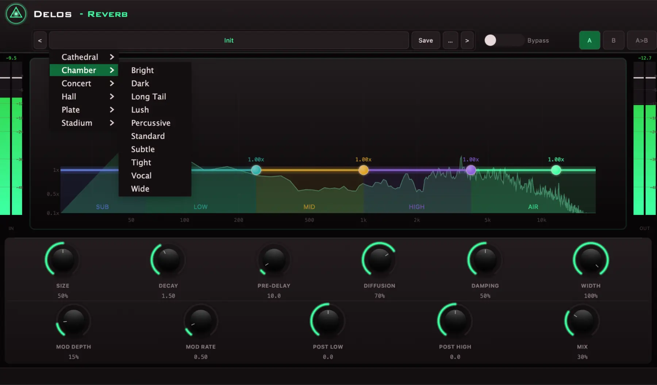Click the SUB band label
This screenshot has width=657, height=385.
102,207
